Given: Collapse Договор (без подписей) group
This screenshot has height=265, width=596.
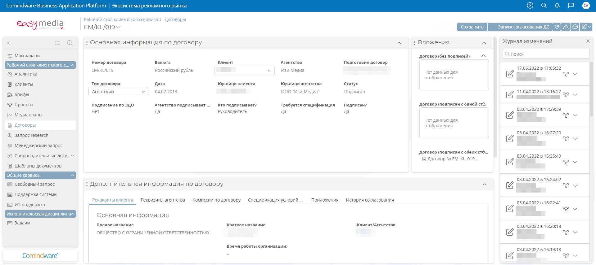Looking at the screenshot, I should [x=483, y=56].
